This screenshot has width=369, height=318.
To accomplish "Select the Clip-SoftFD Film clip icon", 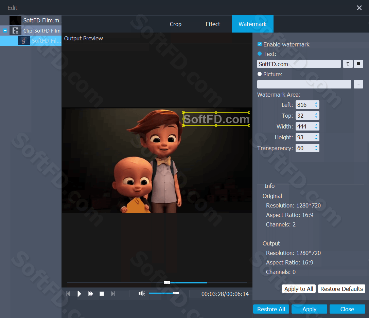I will pos(15,31).
